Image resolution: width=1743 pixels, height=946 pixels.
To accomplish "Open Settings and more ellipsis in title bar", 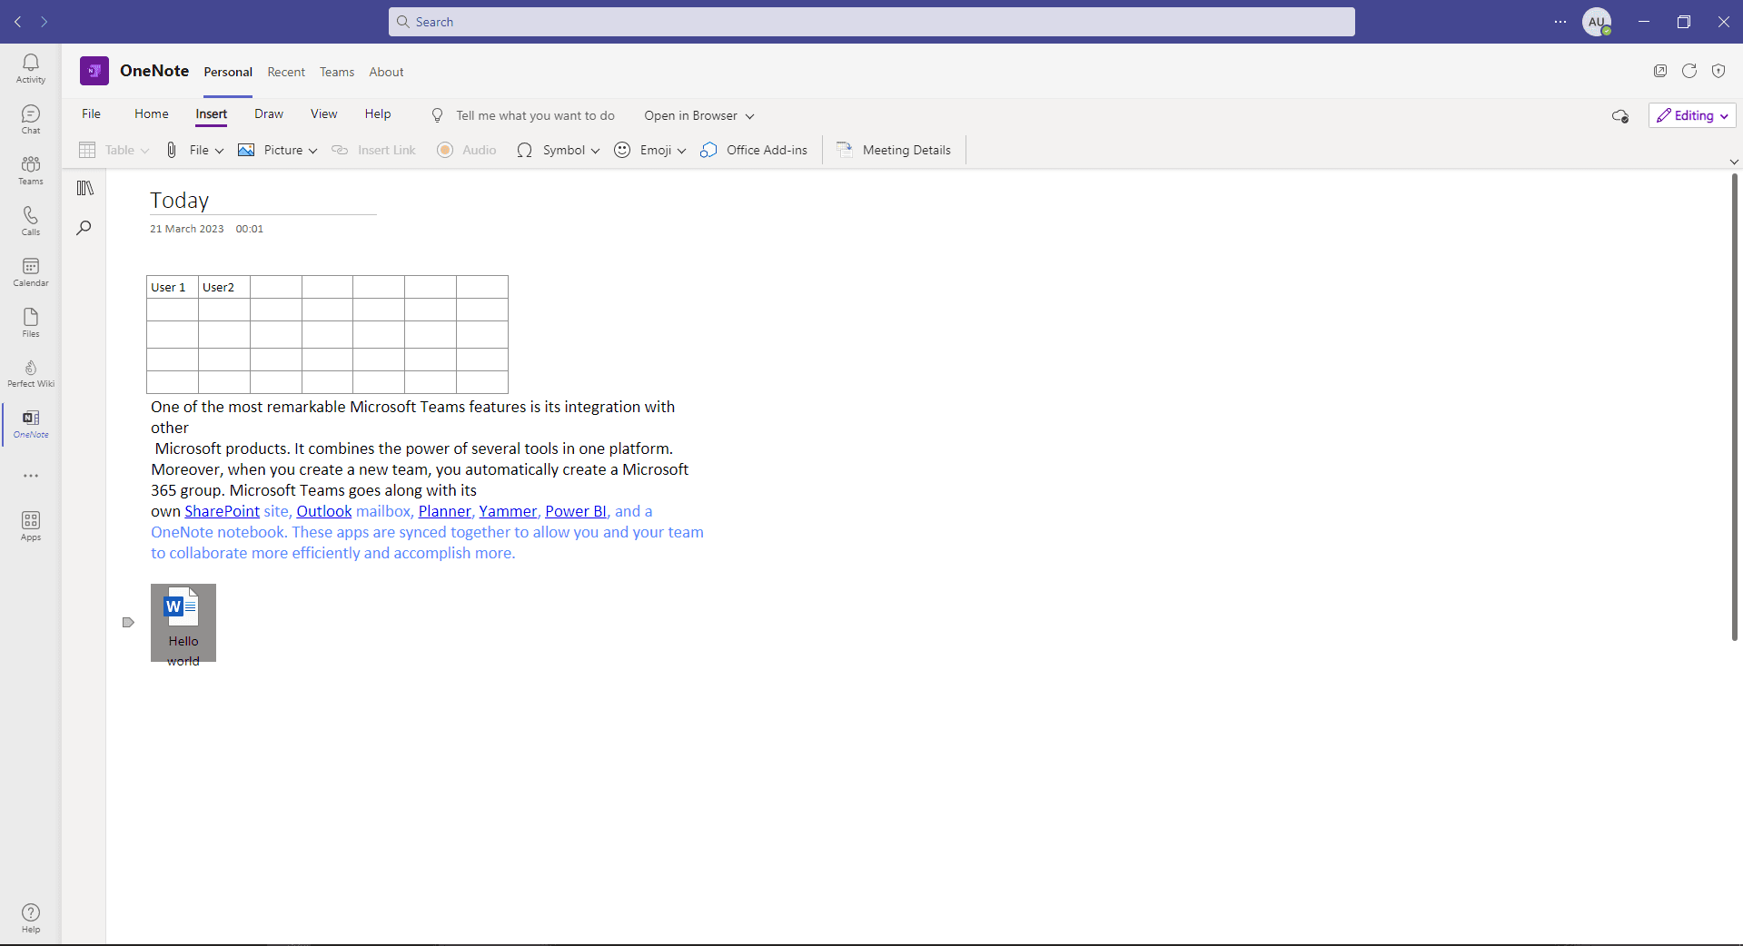I will [x=1560, y=22].
